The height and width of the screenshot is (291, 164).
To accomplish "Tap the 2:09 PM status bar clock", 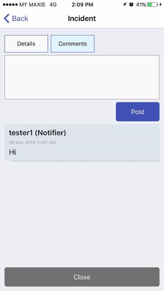I will pyautogui.click(x=82, y=5).
